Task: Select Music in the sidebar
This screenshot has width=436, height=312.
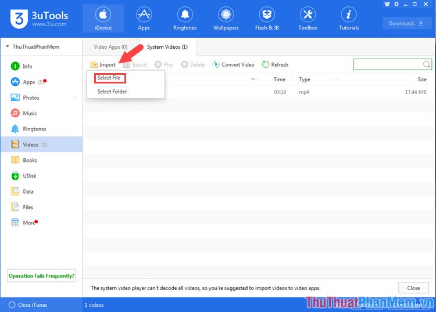Action: click(30, 113)
